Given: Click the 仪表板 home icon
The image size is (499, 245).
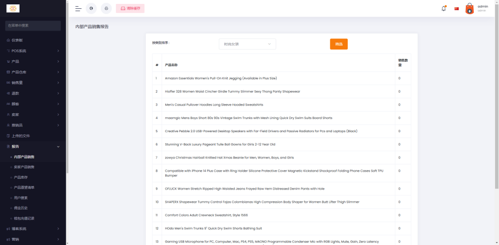Looking at the screenshot, I should point(8,40).
